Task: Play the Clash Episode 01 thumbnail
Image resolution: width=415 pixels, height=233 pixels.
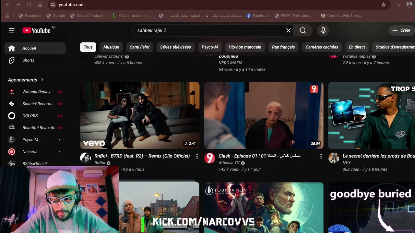Action: coord(264,116)
